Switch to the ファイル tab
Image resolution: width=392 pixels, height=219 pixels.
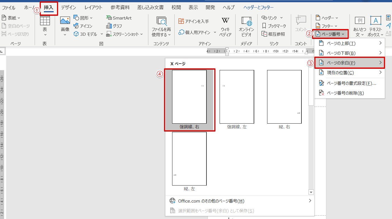[x=9, y=8]
